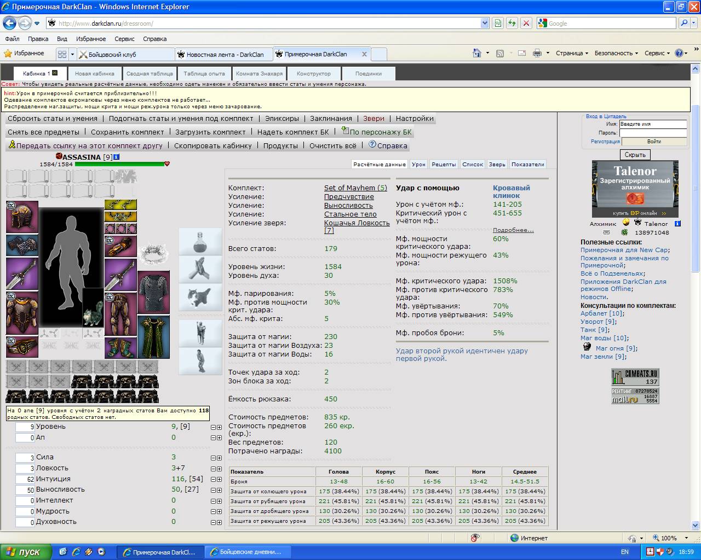Click the chainmail shirt item slot
The image size is (701, 560).
pyautogui.click(x=154, y=292)
